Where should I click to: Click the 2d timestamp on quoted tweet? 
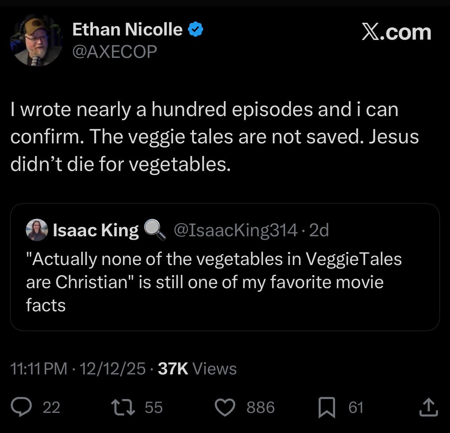(319, 230)
